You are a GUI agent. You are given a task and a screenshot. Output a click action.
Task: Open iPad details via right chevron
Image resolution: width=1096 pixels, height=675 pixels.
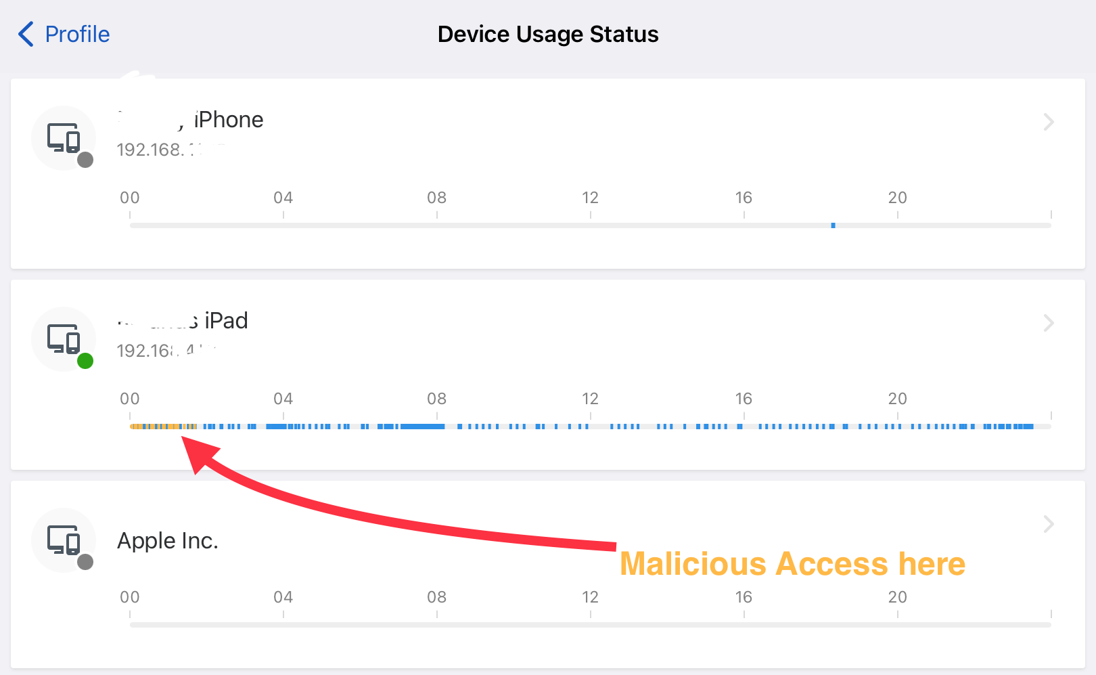tap(1049, 323)
